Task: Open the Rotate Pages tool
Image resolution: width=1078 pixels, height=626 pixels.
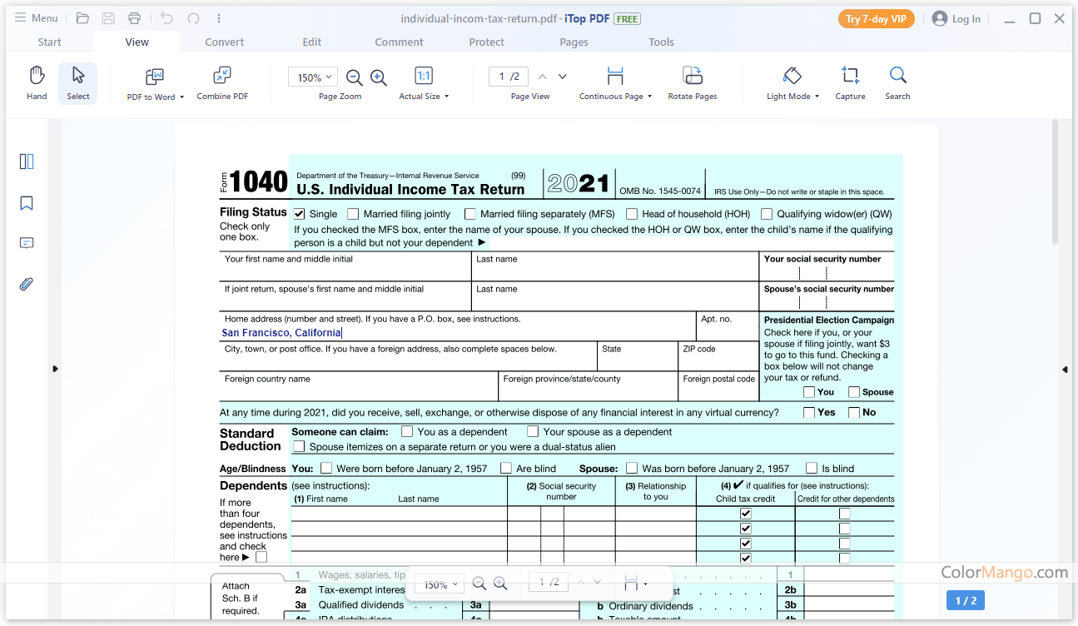Action: click(x=692, y=83)
